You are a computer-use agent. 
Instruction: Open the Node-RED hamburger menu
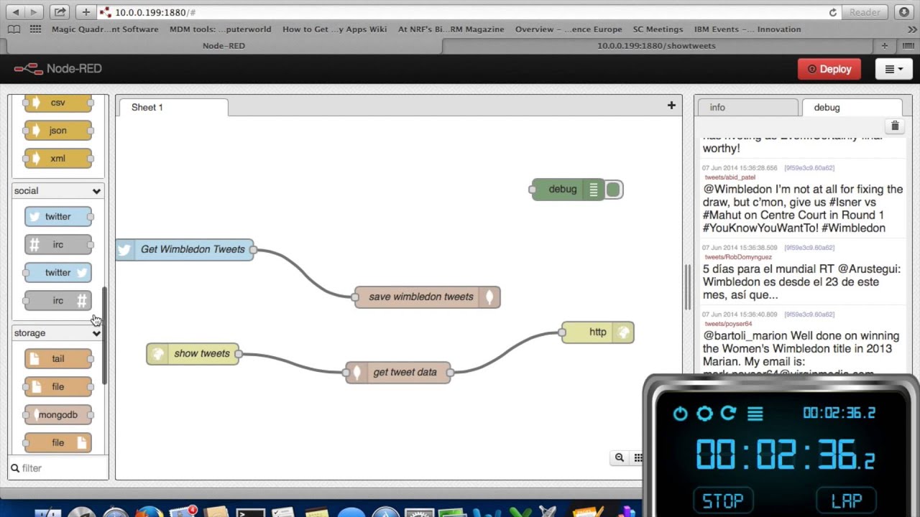894,69
